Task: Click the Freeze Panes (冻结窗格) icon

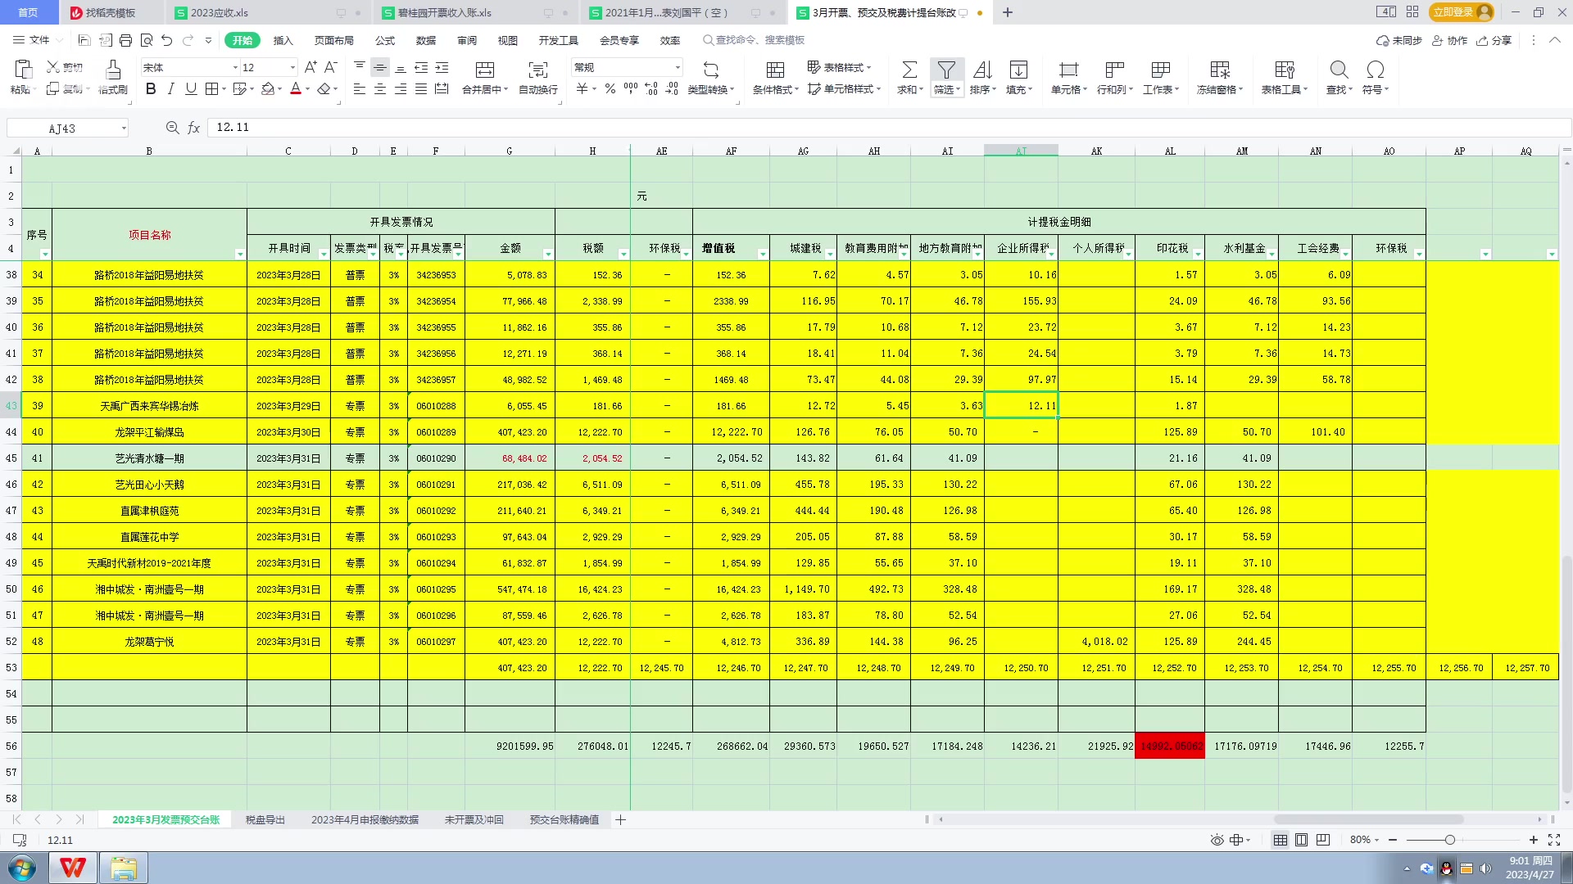Action: (x=1220, y=70)
